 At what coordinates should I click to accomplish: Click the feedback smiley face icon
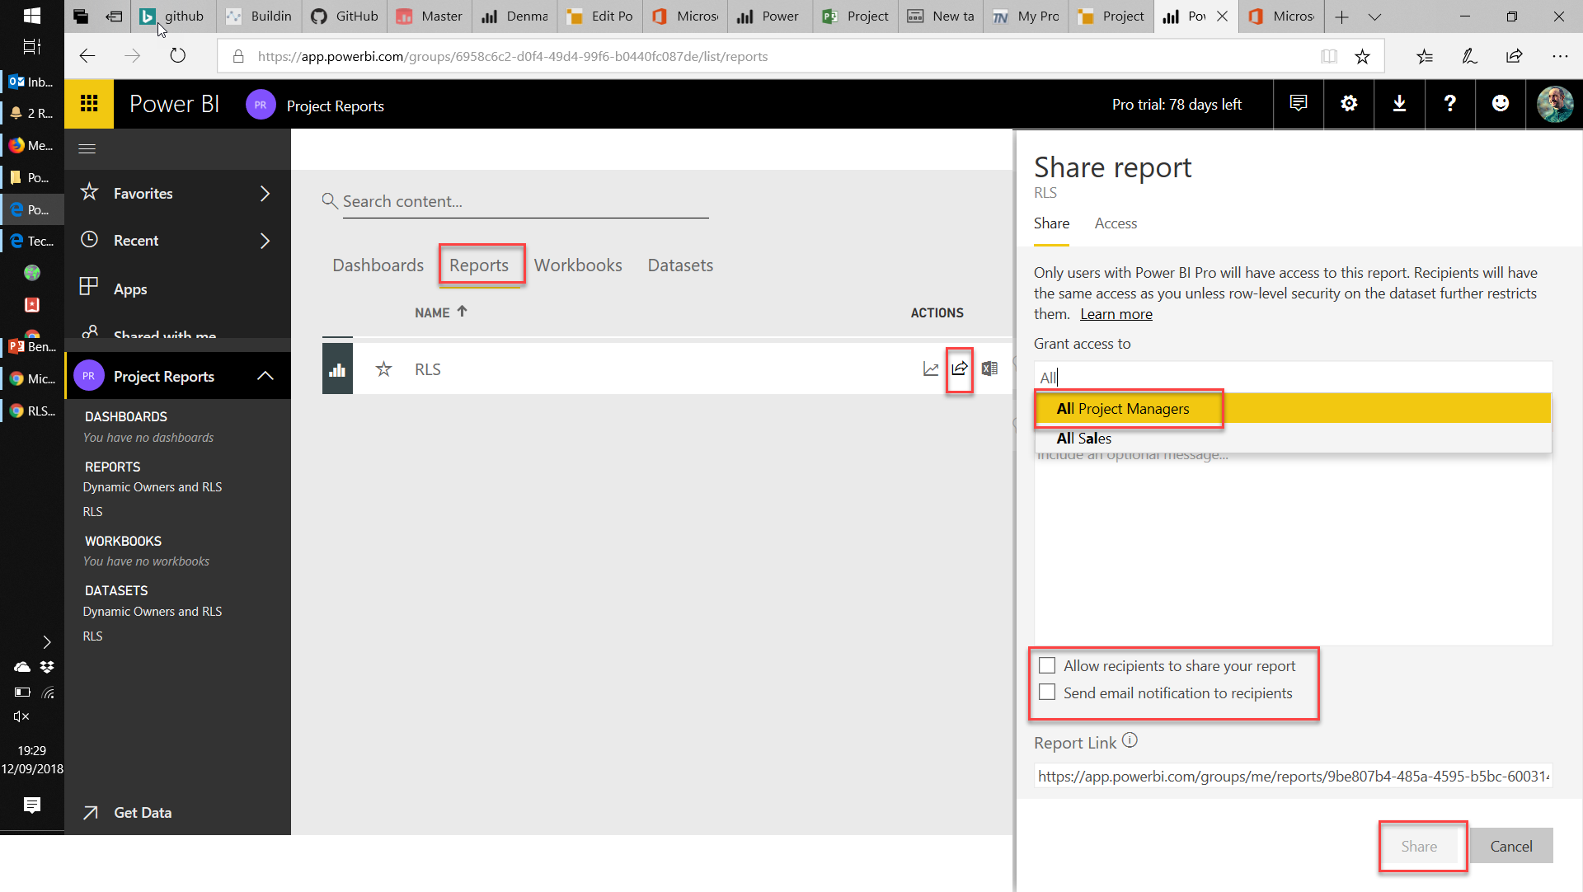click(x=1501, y=104)
